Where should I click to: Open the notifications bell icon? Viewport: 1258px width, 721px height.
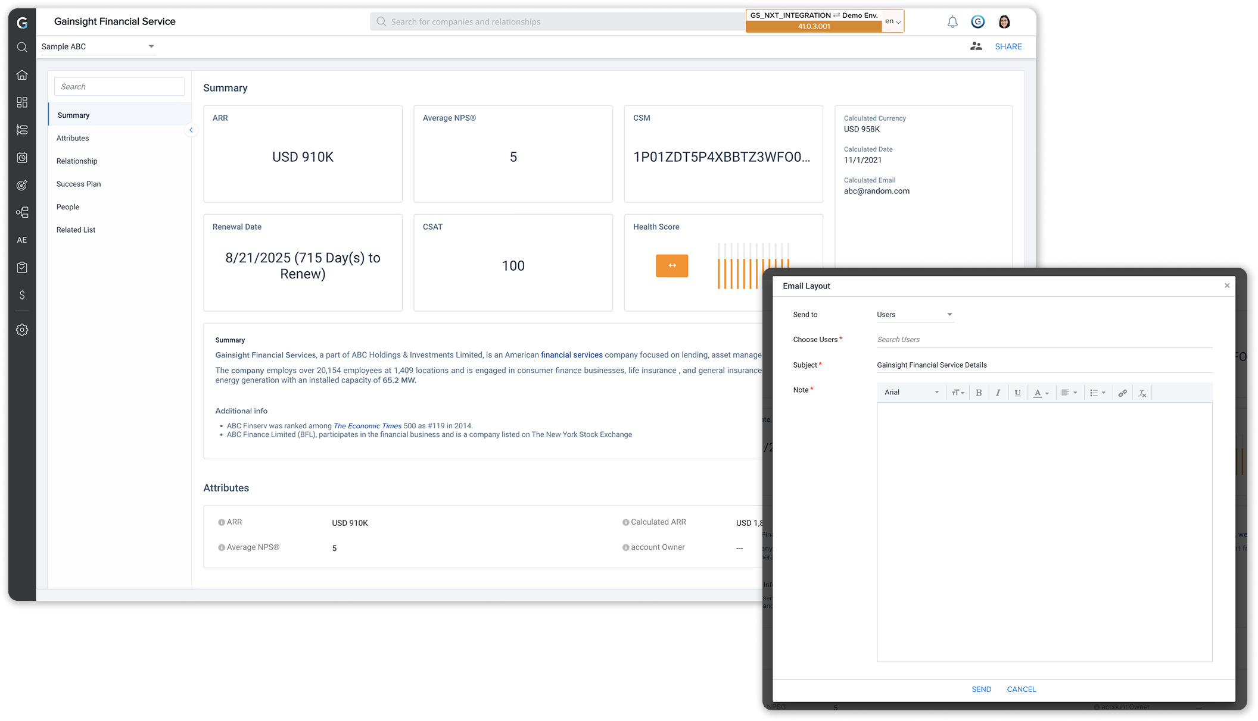(952, 22)
